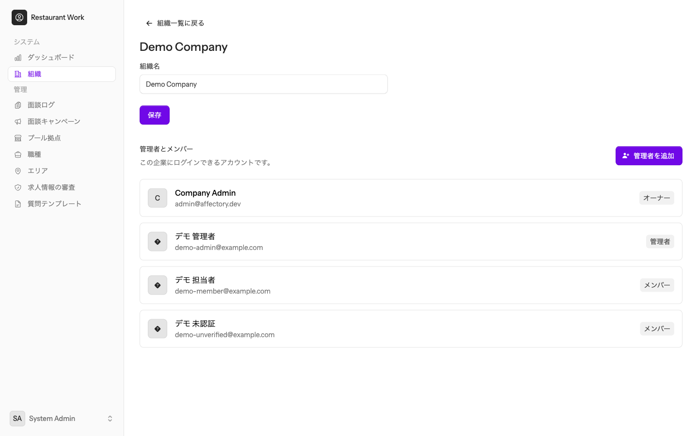
Task: Click the 質問テンプレート document icon
Action: [18, 204]
